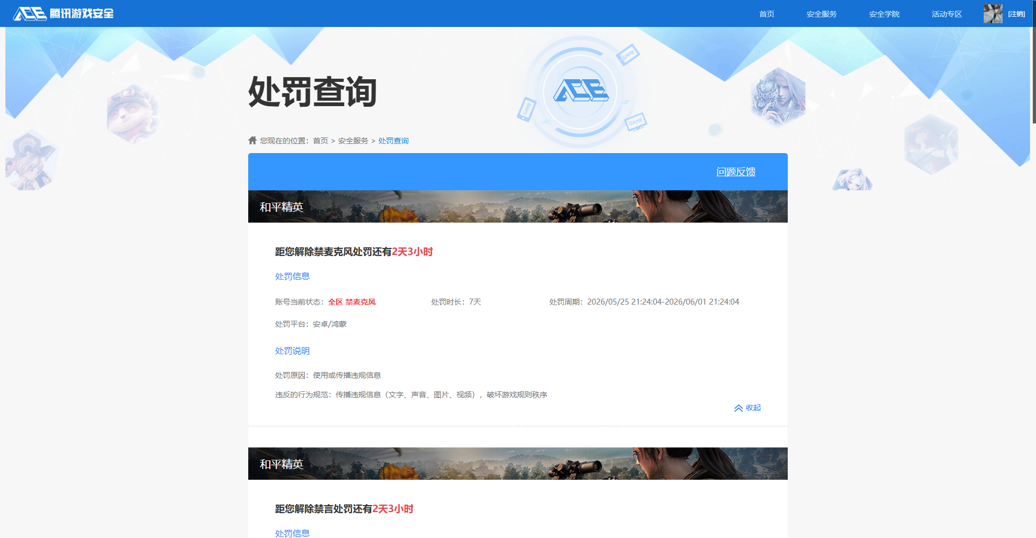This screenshot has height=538, width=1036.
Task: Click first 和平精英 game banner
Action: [x=518, y=206]
